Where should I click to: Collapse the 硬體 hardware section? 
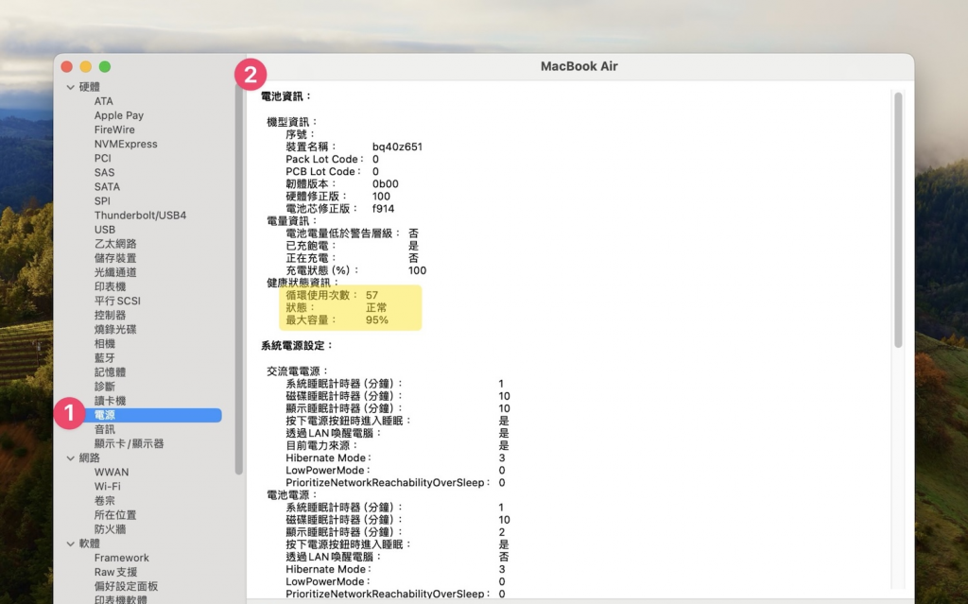pos(70,87)
